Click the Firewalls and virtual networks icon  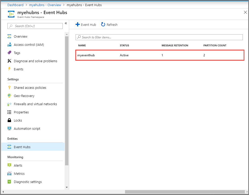pyautogui.click(x=9, y=104)
